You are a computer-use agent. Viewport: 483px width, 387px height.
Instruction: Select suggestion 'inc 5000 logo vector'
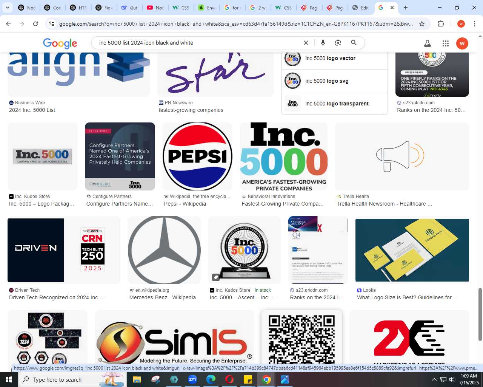[x=334, y=58]
